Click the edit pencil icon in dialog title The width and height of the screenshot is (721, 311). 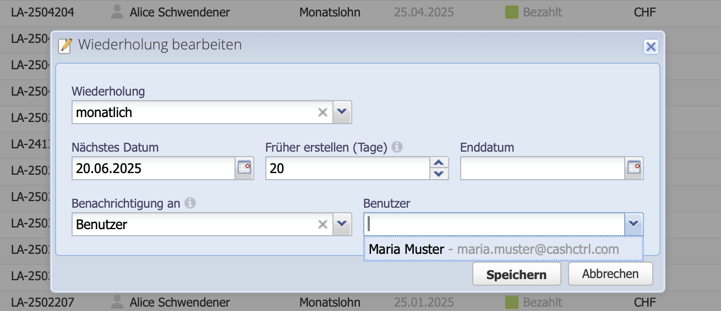click(65, 45)
